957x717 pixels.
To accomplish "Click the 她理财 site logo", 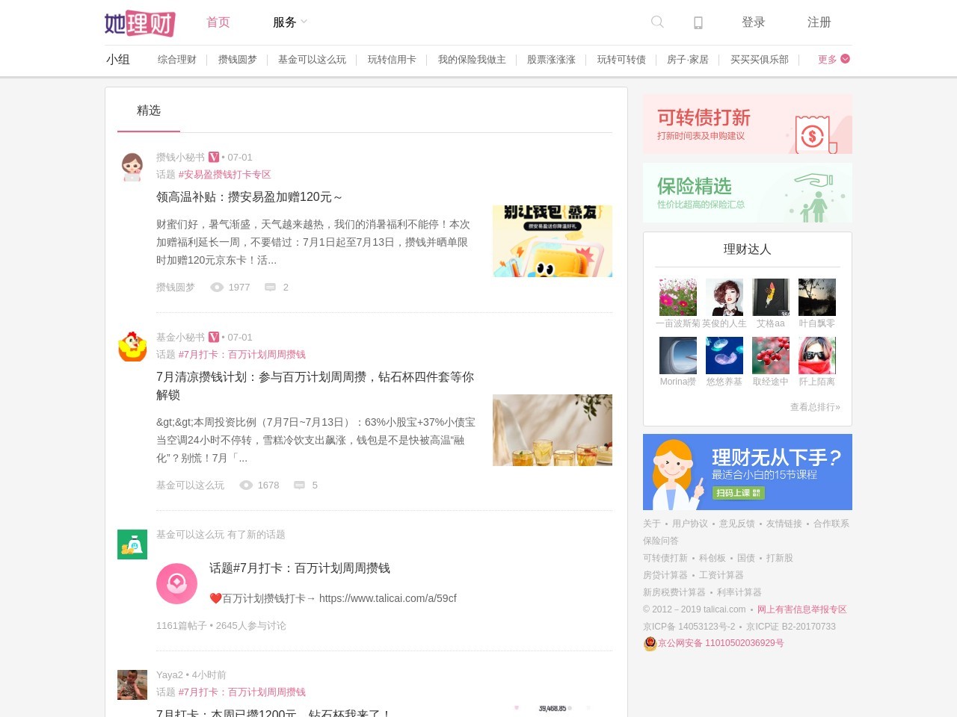I will click(x=141, y=23).
